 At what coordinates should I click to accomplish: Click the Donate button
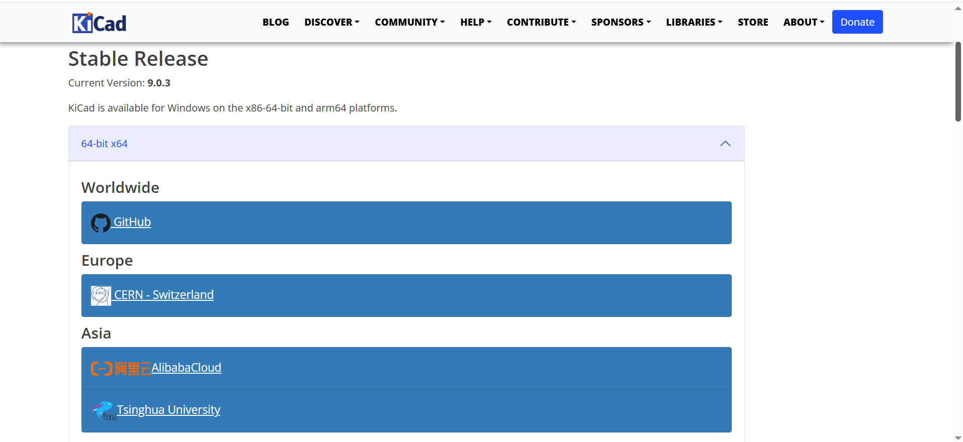click(857, 22)
